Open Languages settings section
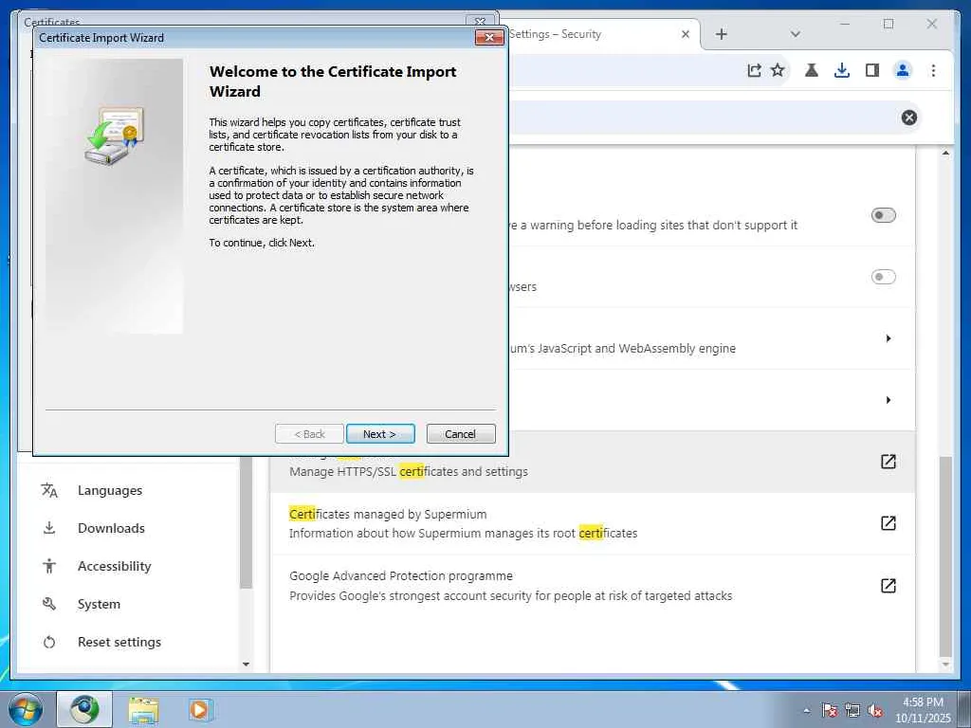Screen dimensions: 971x728 (x=110, y=490)
